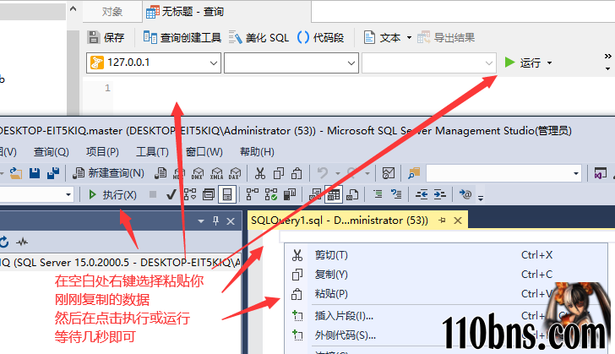Open the 查询(Q) menu in SSMS
Screen dimensions: 615x354
(x=51, y=152)
